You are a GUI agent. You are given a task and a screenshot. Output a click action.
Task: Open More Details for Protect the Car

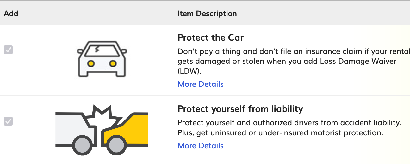201,84
